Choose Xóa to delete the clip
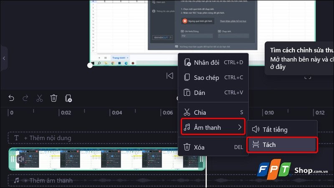The height and width of the screenshot is (188, 334). [x=213, y=147]
